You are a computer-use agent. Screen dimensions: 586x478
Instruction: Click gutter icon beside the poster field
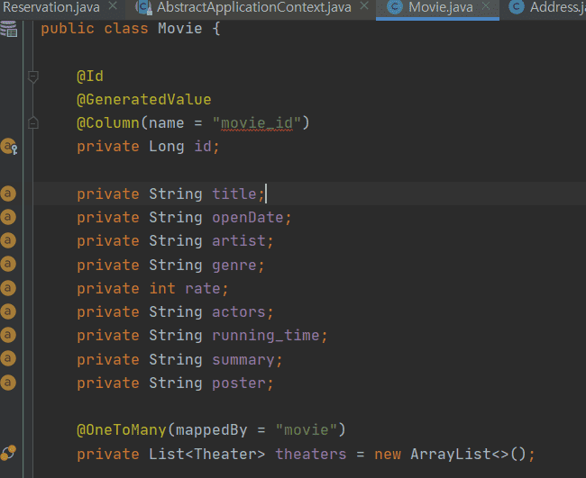tap(8, 383)
